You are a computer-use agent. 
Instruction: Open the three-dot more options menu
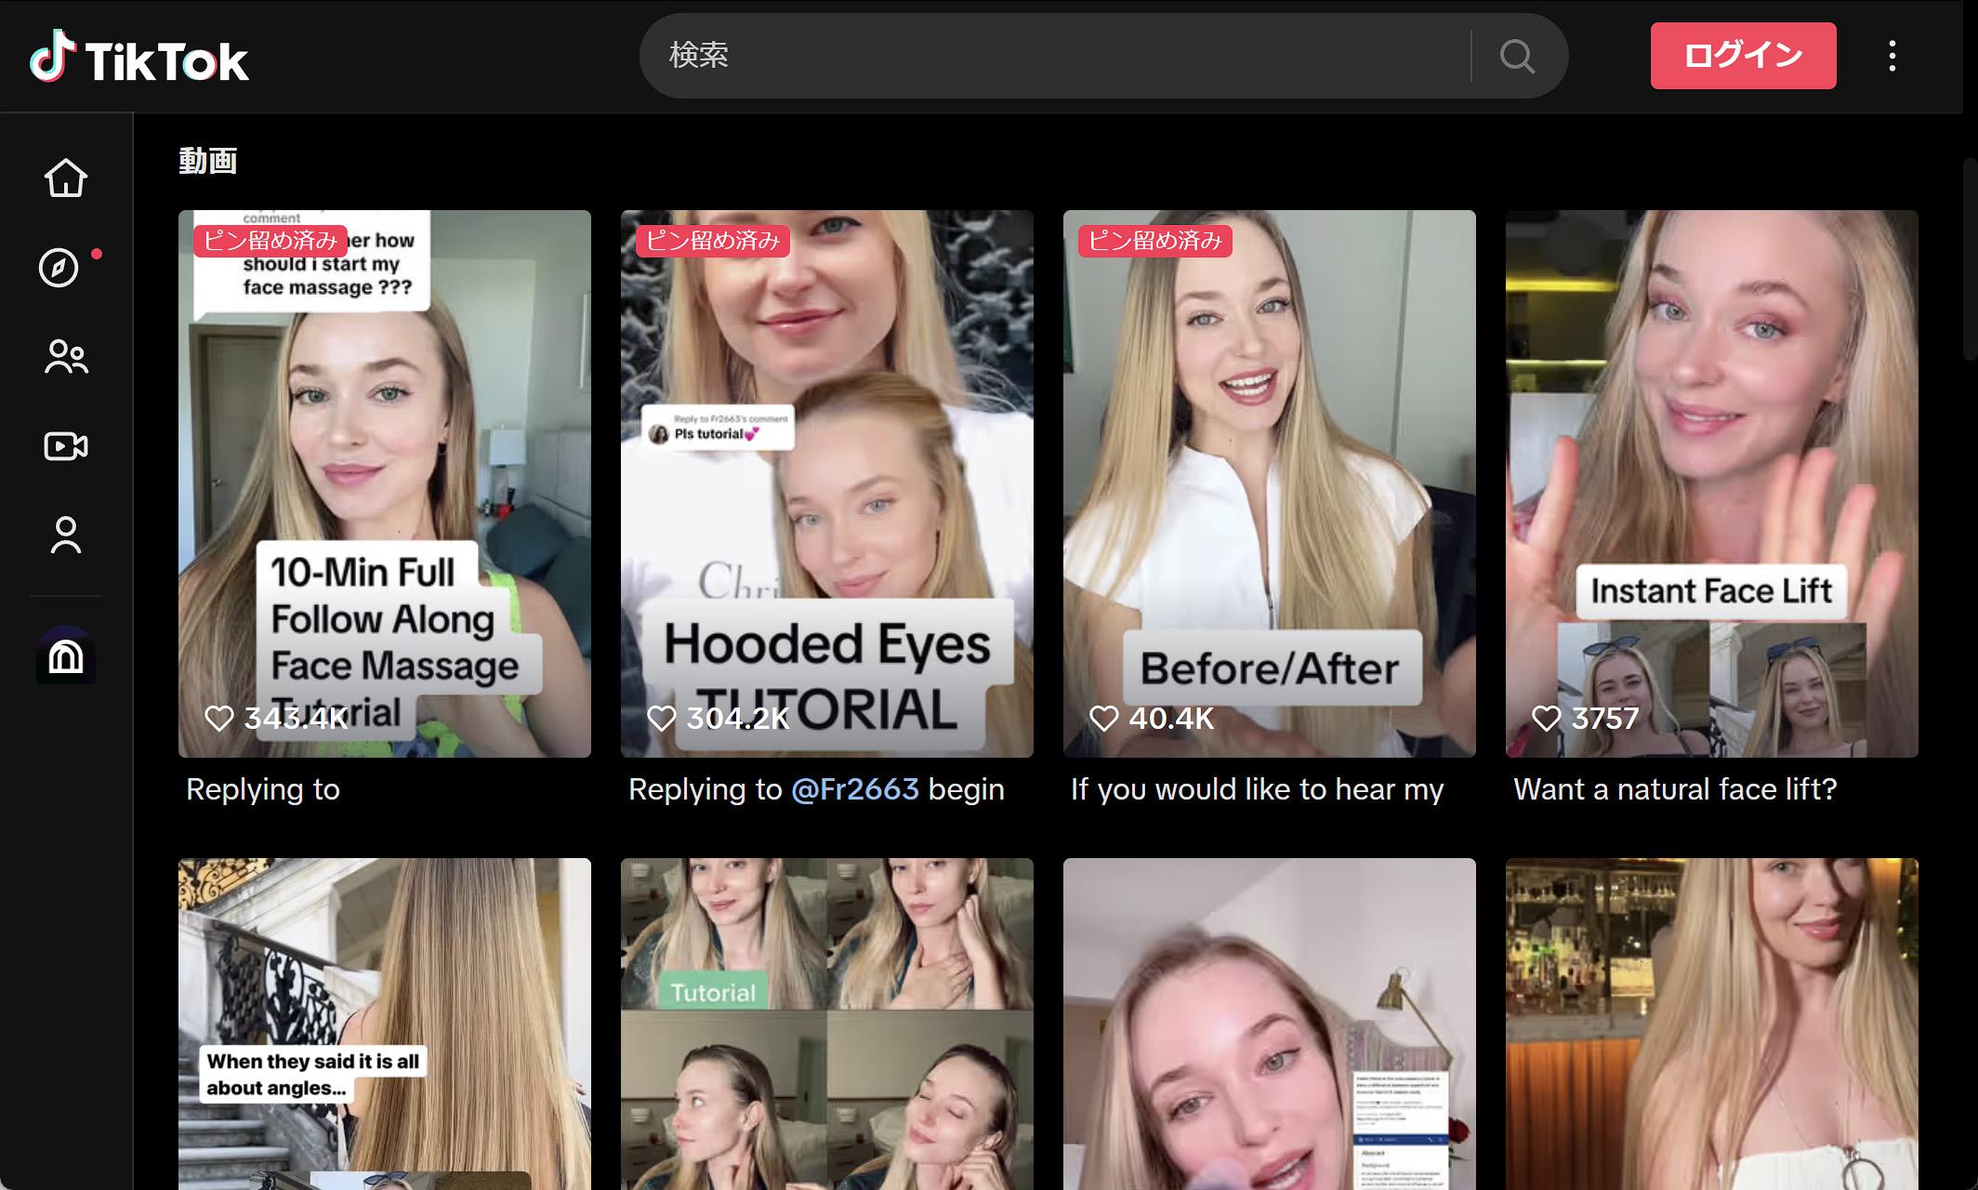click(1892, 56)
